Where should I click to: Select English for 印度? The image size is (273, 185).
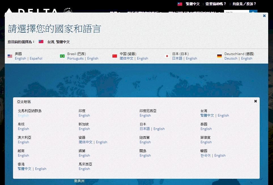(84, 115)
